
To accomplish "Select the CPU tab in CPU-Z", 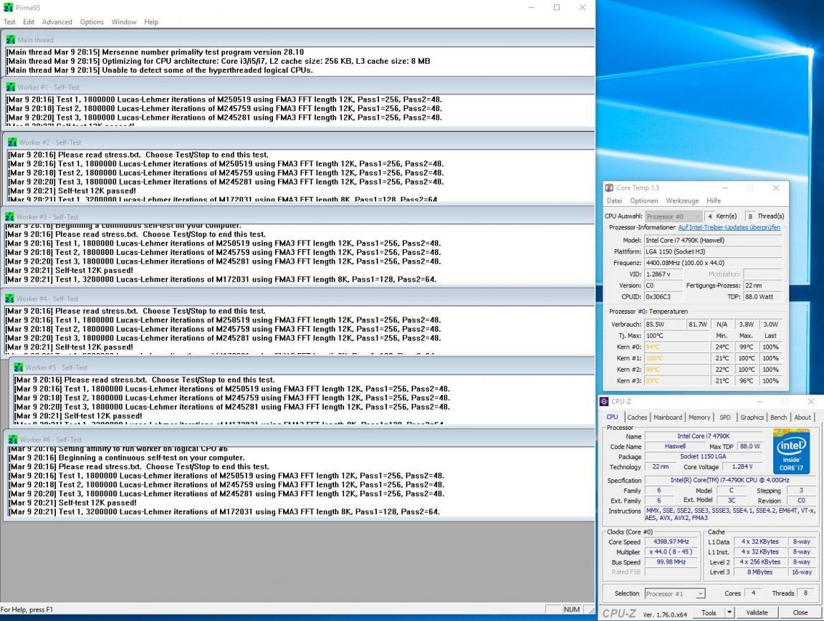I will [612, 417].
